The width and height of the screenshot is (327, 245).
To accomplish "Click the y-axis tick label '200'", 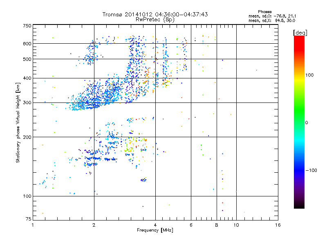I will 27,137.
